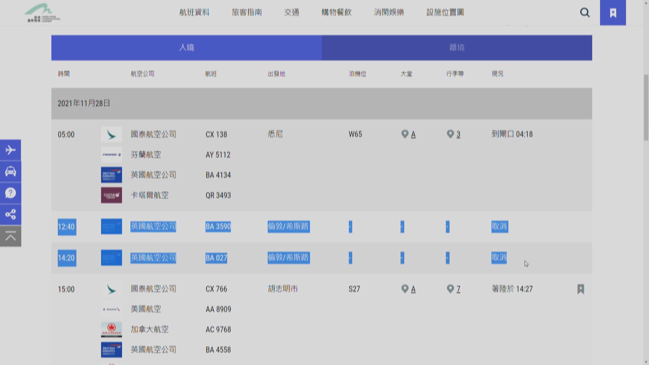Open the blue bookmark button at top right
Viewport: 649px width, 365px height.
click(x=613, y=13)
